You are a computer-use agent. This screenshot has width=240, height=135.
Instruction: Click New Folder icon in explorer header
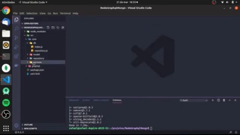[x=53, y=27]
